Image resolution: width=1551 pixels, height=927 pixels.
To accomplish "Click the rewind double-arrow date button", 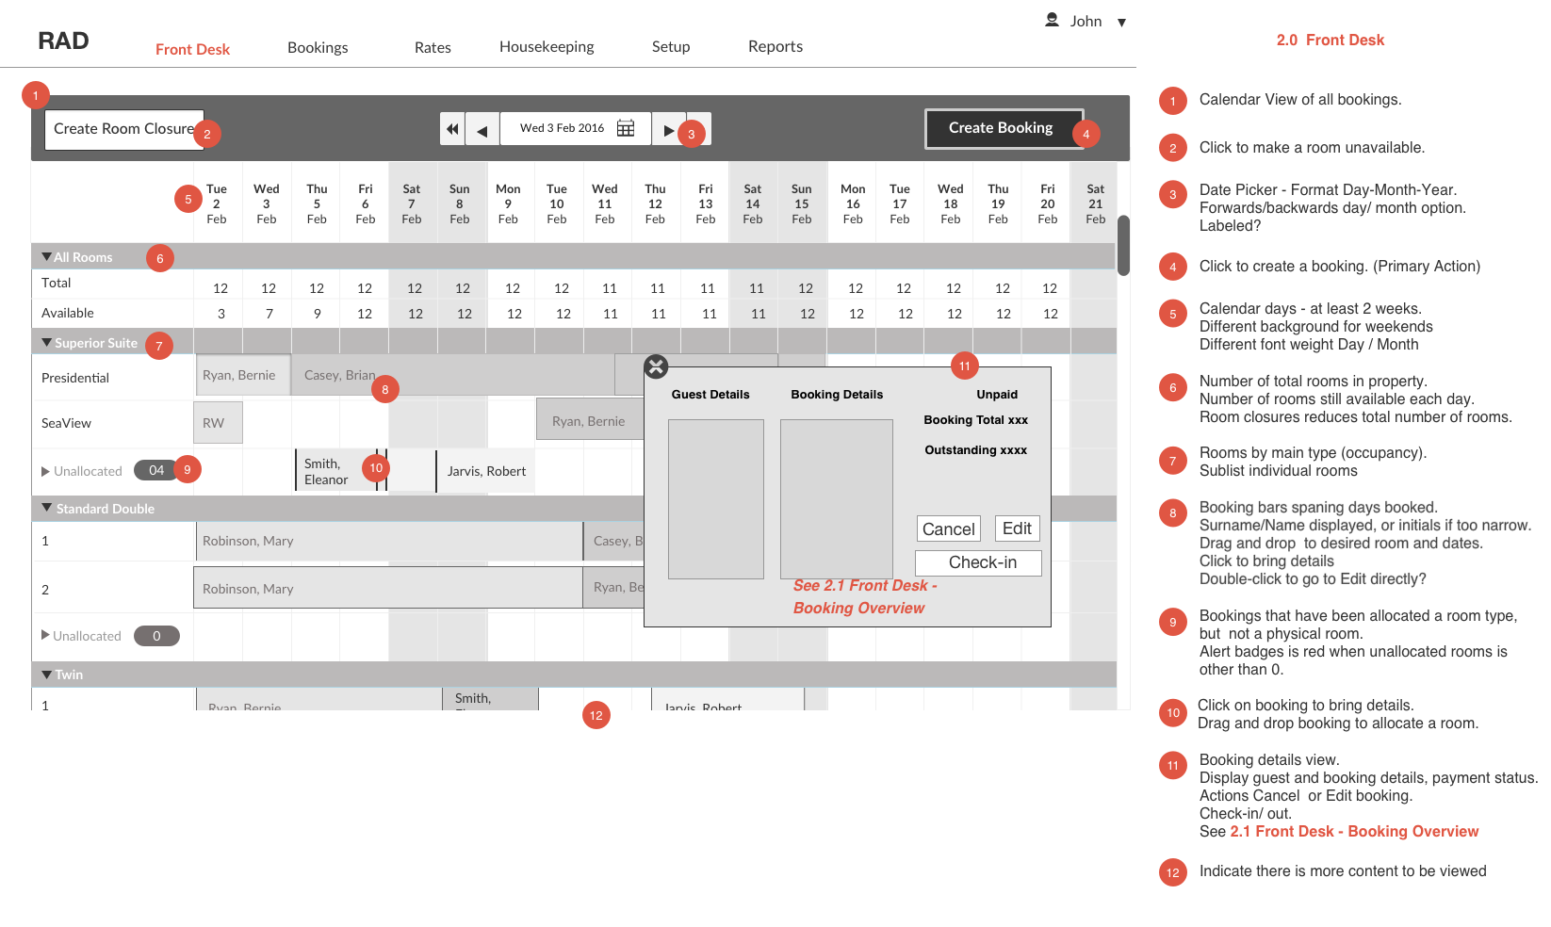I will 452,129.
